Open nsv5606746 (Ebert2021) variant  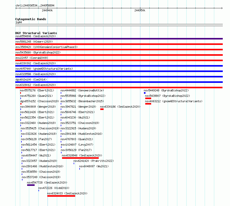point(78,112)
